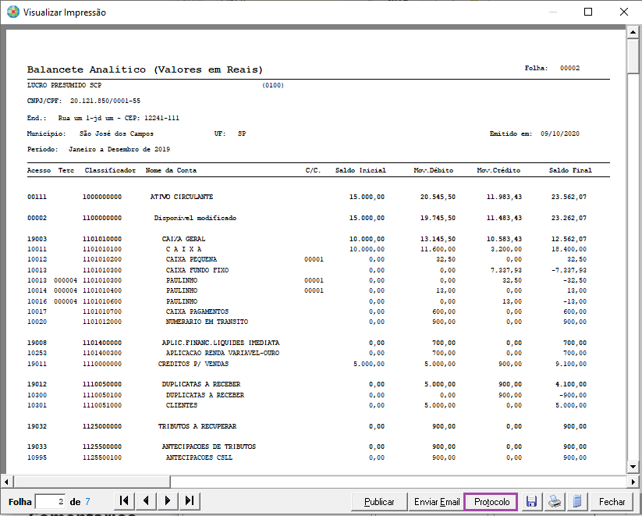
Task: Go to the previous page
Action: click(146, 500)
